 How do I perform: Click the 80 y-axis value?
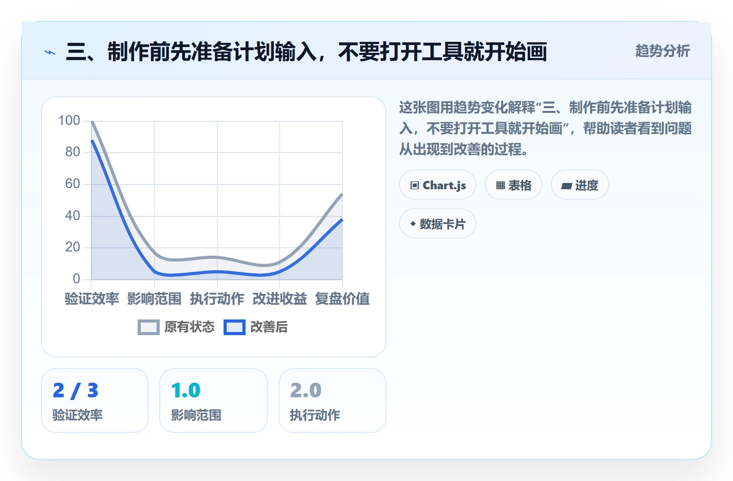(x=73, y=152)
